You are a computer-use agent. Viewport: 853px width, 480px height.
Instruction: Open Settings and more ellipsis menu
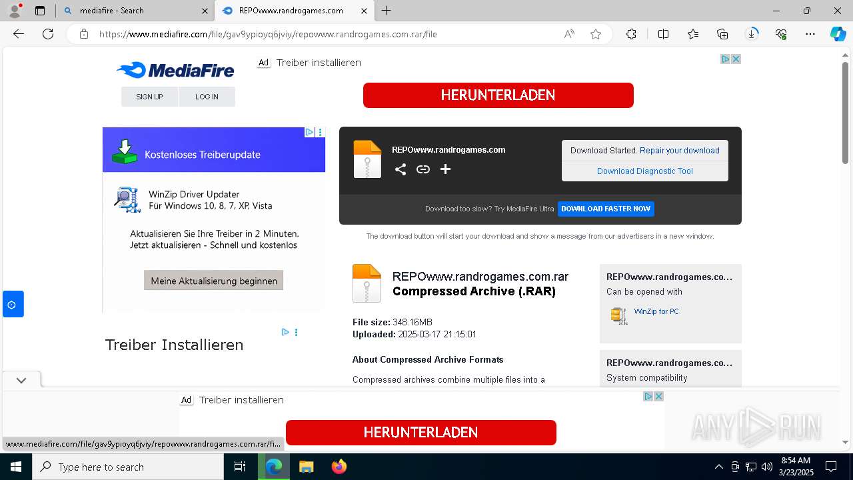(810, 34)
